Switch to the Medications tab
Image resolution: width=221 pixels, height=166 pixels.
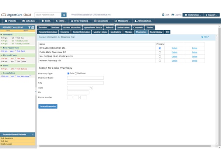[116, 32]
